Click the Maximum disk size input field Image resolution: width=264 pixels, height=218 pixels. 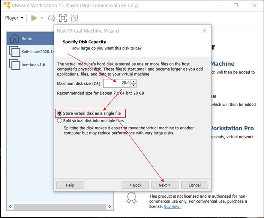pyautogui.click(x=117, y=83)
